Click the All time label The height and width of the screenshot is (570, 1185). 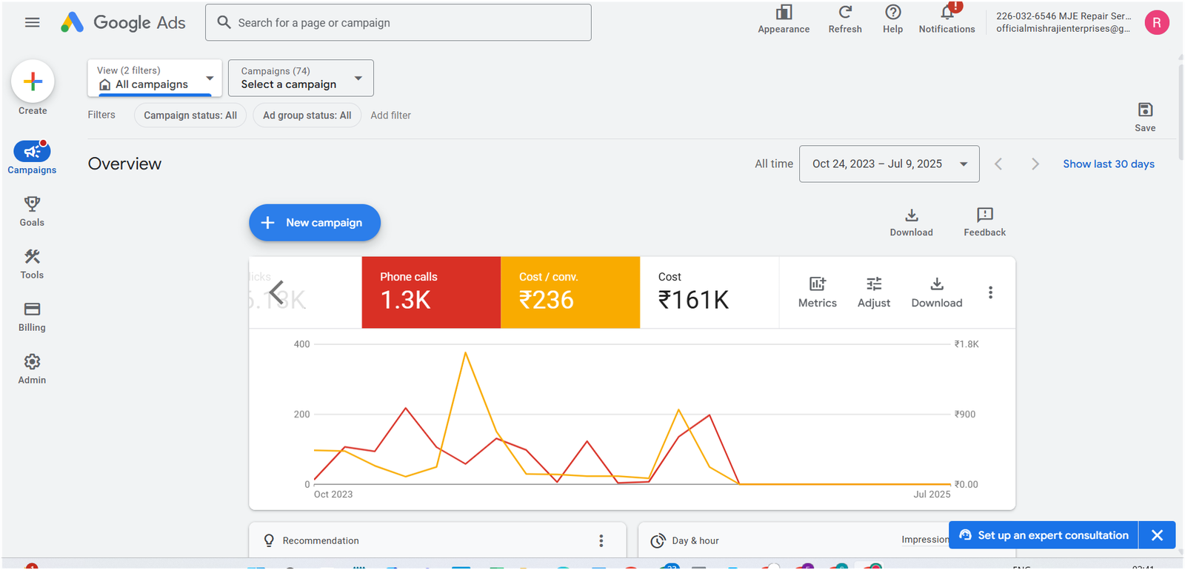(774, 164)
